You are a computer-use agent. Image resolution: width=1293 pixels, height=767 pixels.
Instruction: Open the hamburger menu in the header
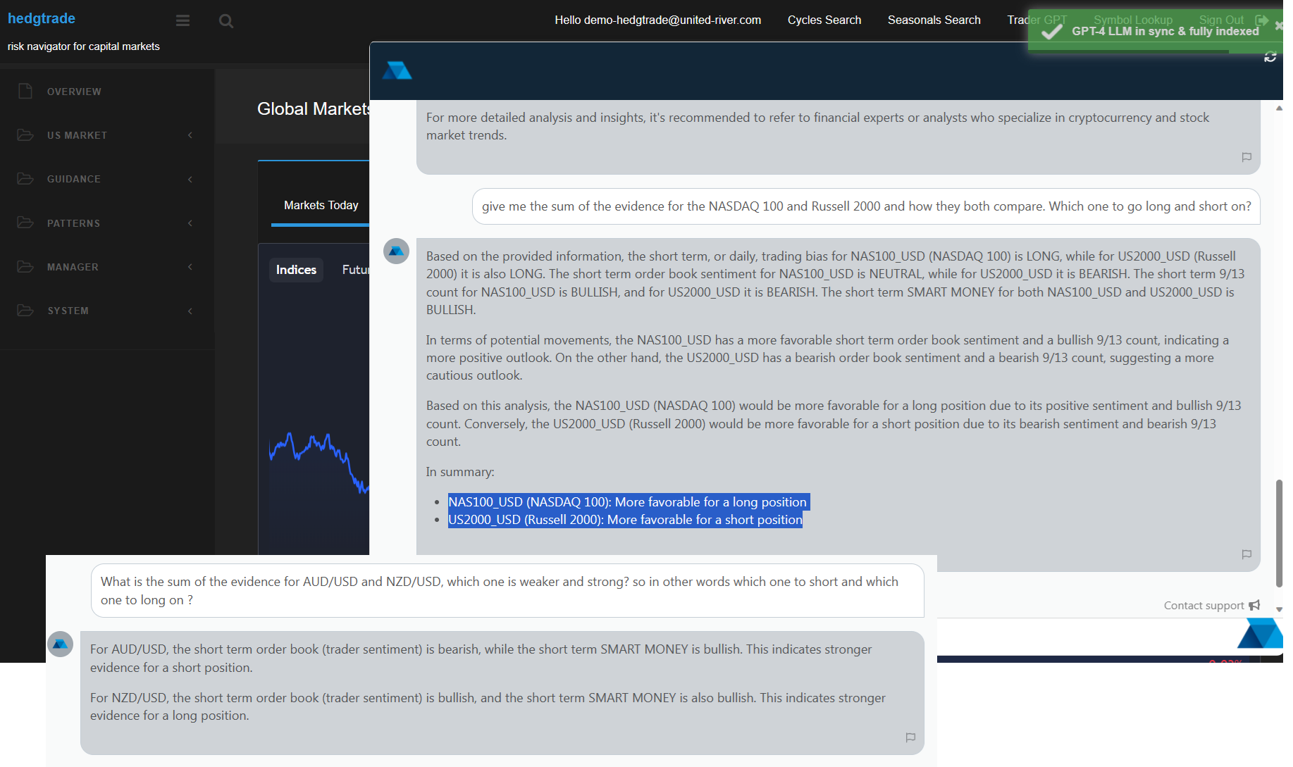pyautogui.click(x=182, y=21)
